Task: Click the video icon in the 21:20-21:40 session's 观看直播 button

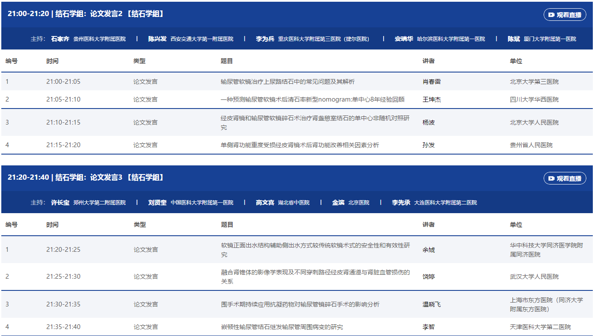Action: [552, 178]
